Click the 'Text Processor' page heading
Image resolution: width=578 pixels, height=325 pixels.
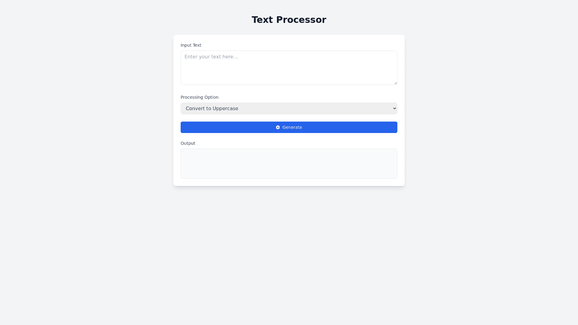289,20
